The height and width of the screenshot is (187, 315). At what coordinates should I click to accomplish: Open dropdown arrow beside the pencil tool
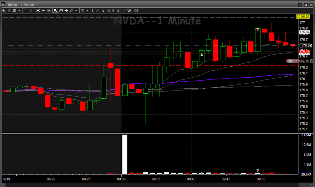(x=76, y=10)
